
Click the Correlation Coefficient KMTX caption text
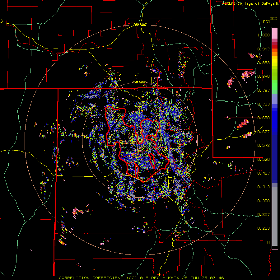[x=141, y=278]
